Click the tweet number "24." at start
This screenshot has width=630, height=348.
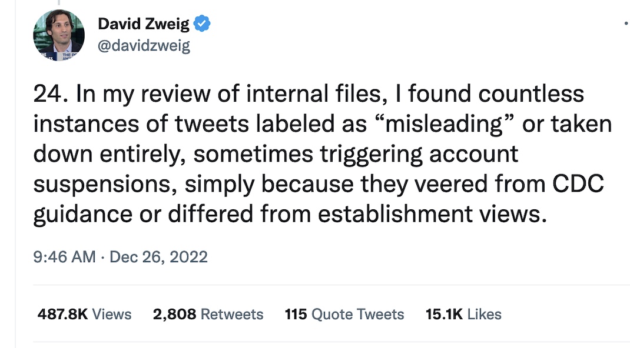(48, 93)
